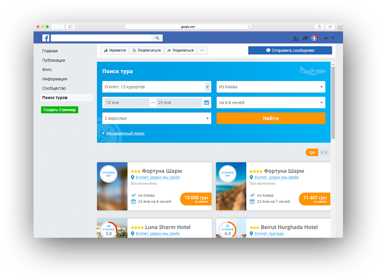Switch currency to грн

(x=312, y=152)
